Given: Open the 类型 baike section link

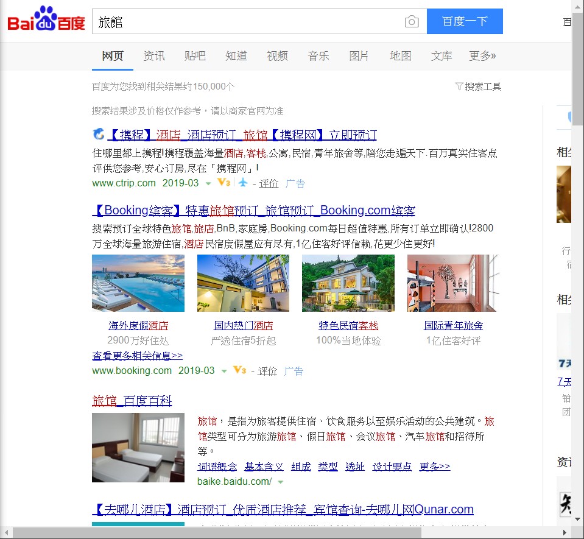Looking at the screenshot, I should pos(328,467).
